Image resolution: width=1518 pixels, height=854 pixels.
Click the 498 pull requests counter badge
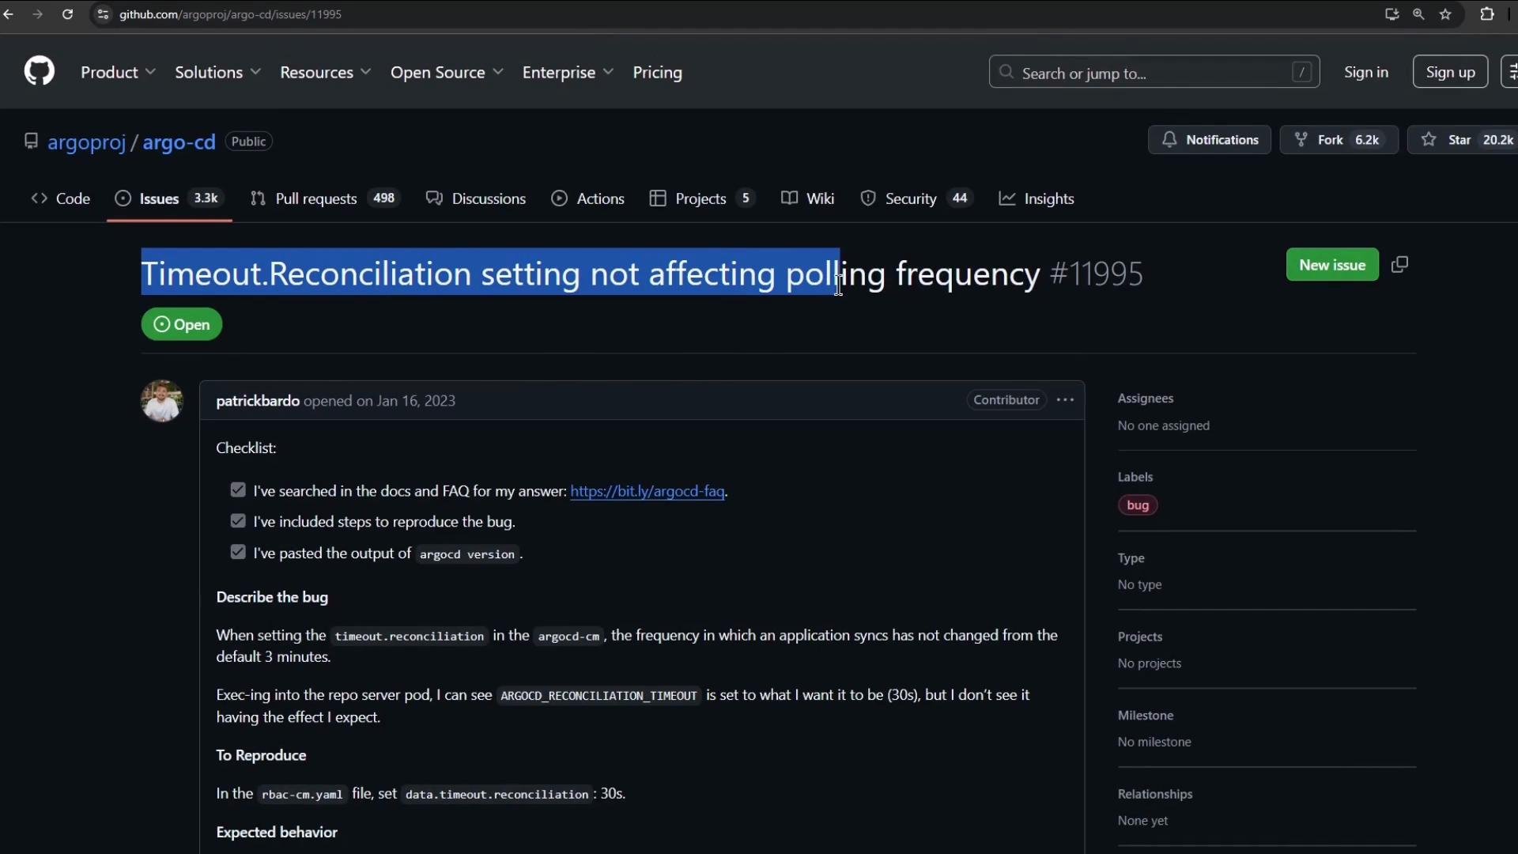click(384, 198)
